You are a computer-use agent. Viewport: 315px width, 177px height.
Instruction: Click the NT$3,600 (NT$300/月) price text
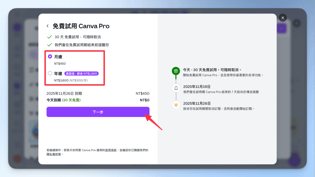tap(71, 80)
